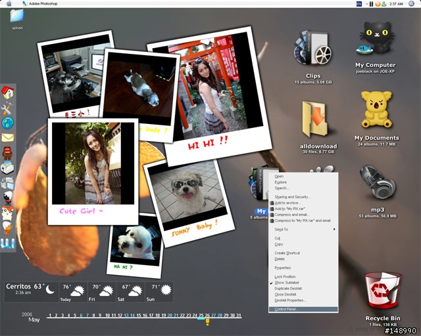Open the My Documents yellow koala icon
Viewport: 421px width, 336px height.
pyautogui.click(x=376, y=109)
